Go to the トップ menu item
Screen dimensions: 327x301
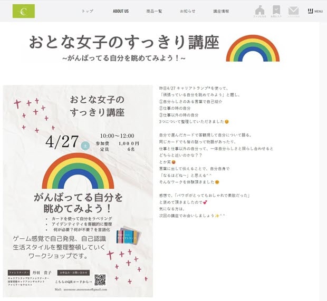pos(87,11)
